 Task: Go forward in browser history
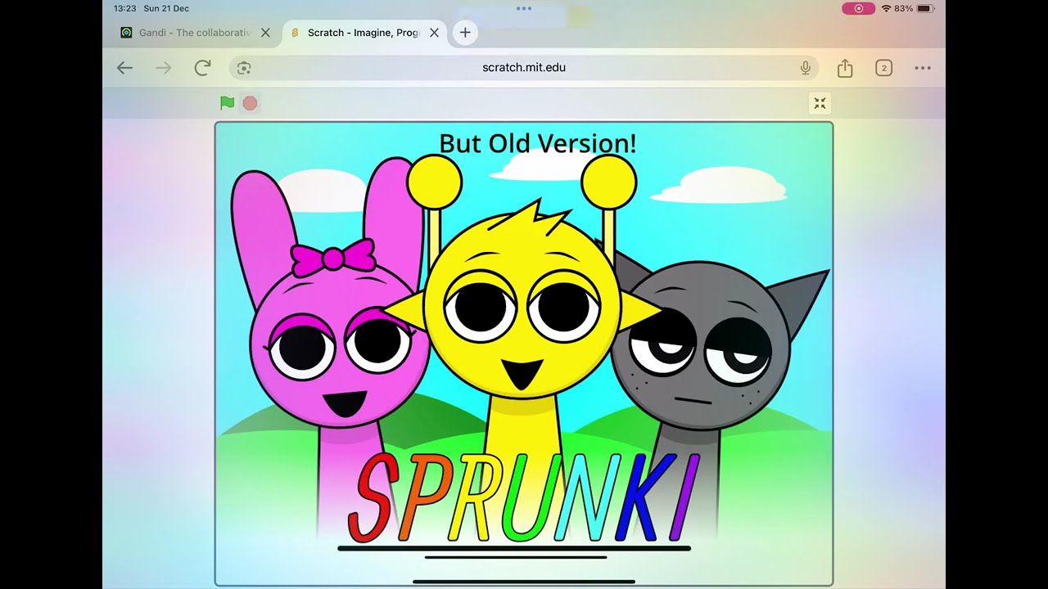tap(164, 68)
